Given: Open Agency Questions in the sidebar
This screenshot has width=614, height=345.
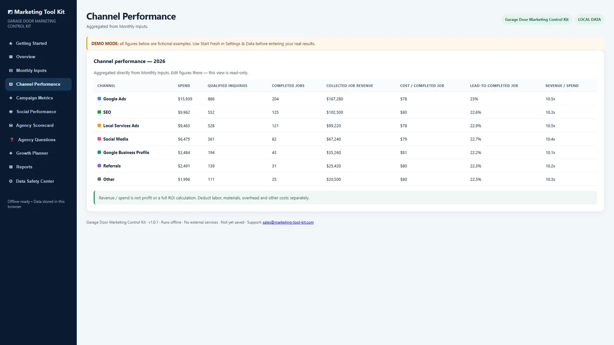Looking at the screenshot, I should tap(38, 140).
